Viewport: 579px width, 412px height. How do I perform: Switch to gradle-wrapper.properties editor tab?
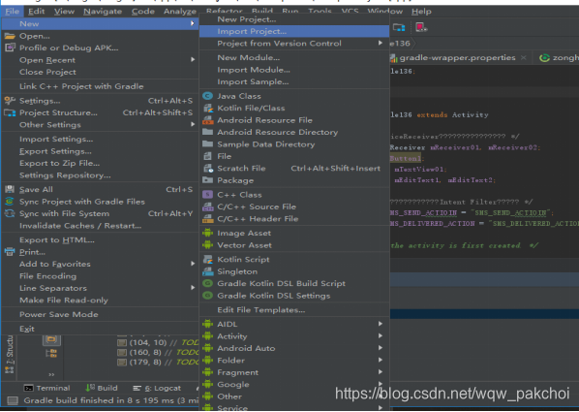(x=457, y=58)
